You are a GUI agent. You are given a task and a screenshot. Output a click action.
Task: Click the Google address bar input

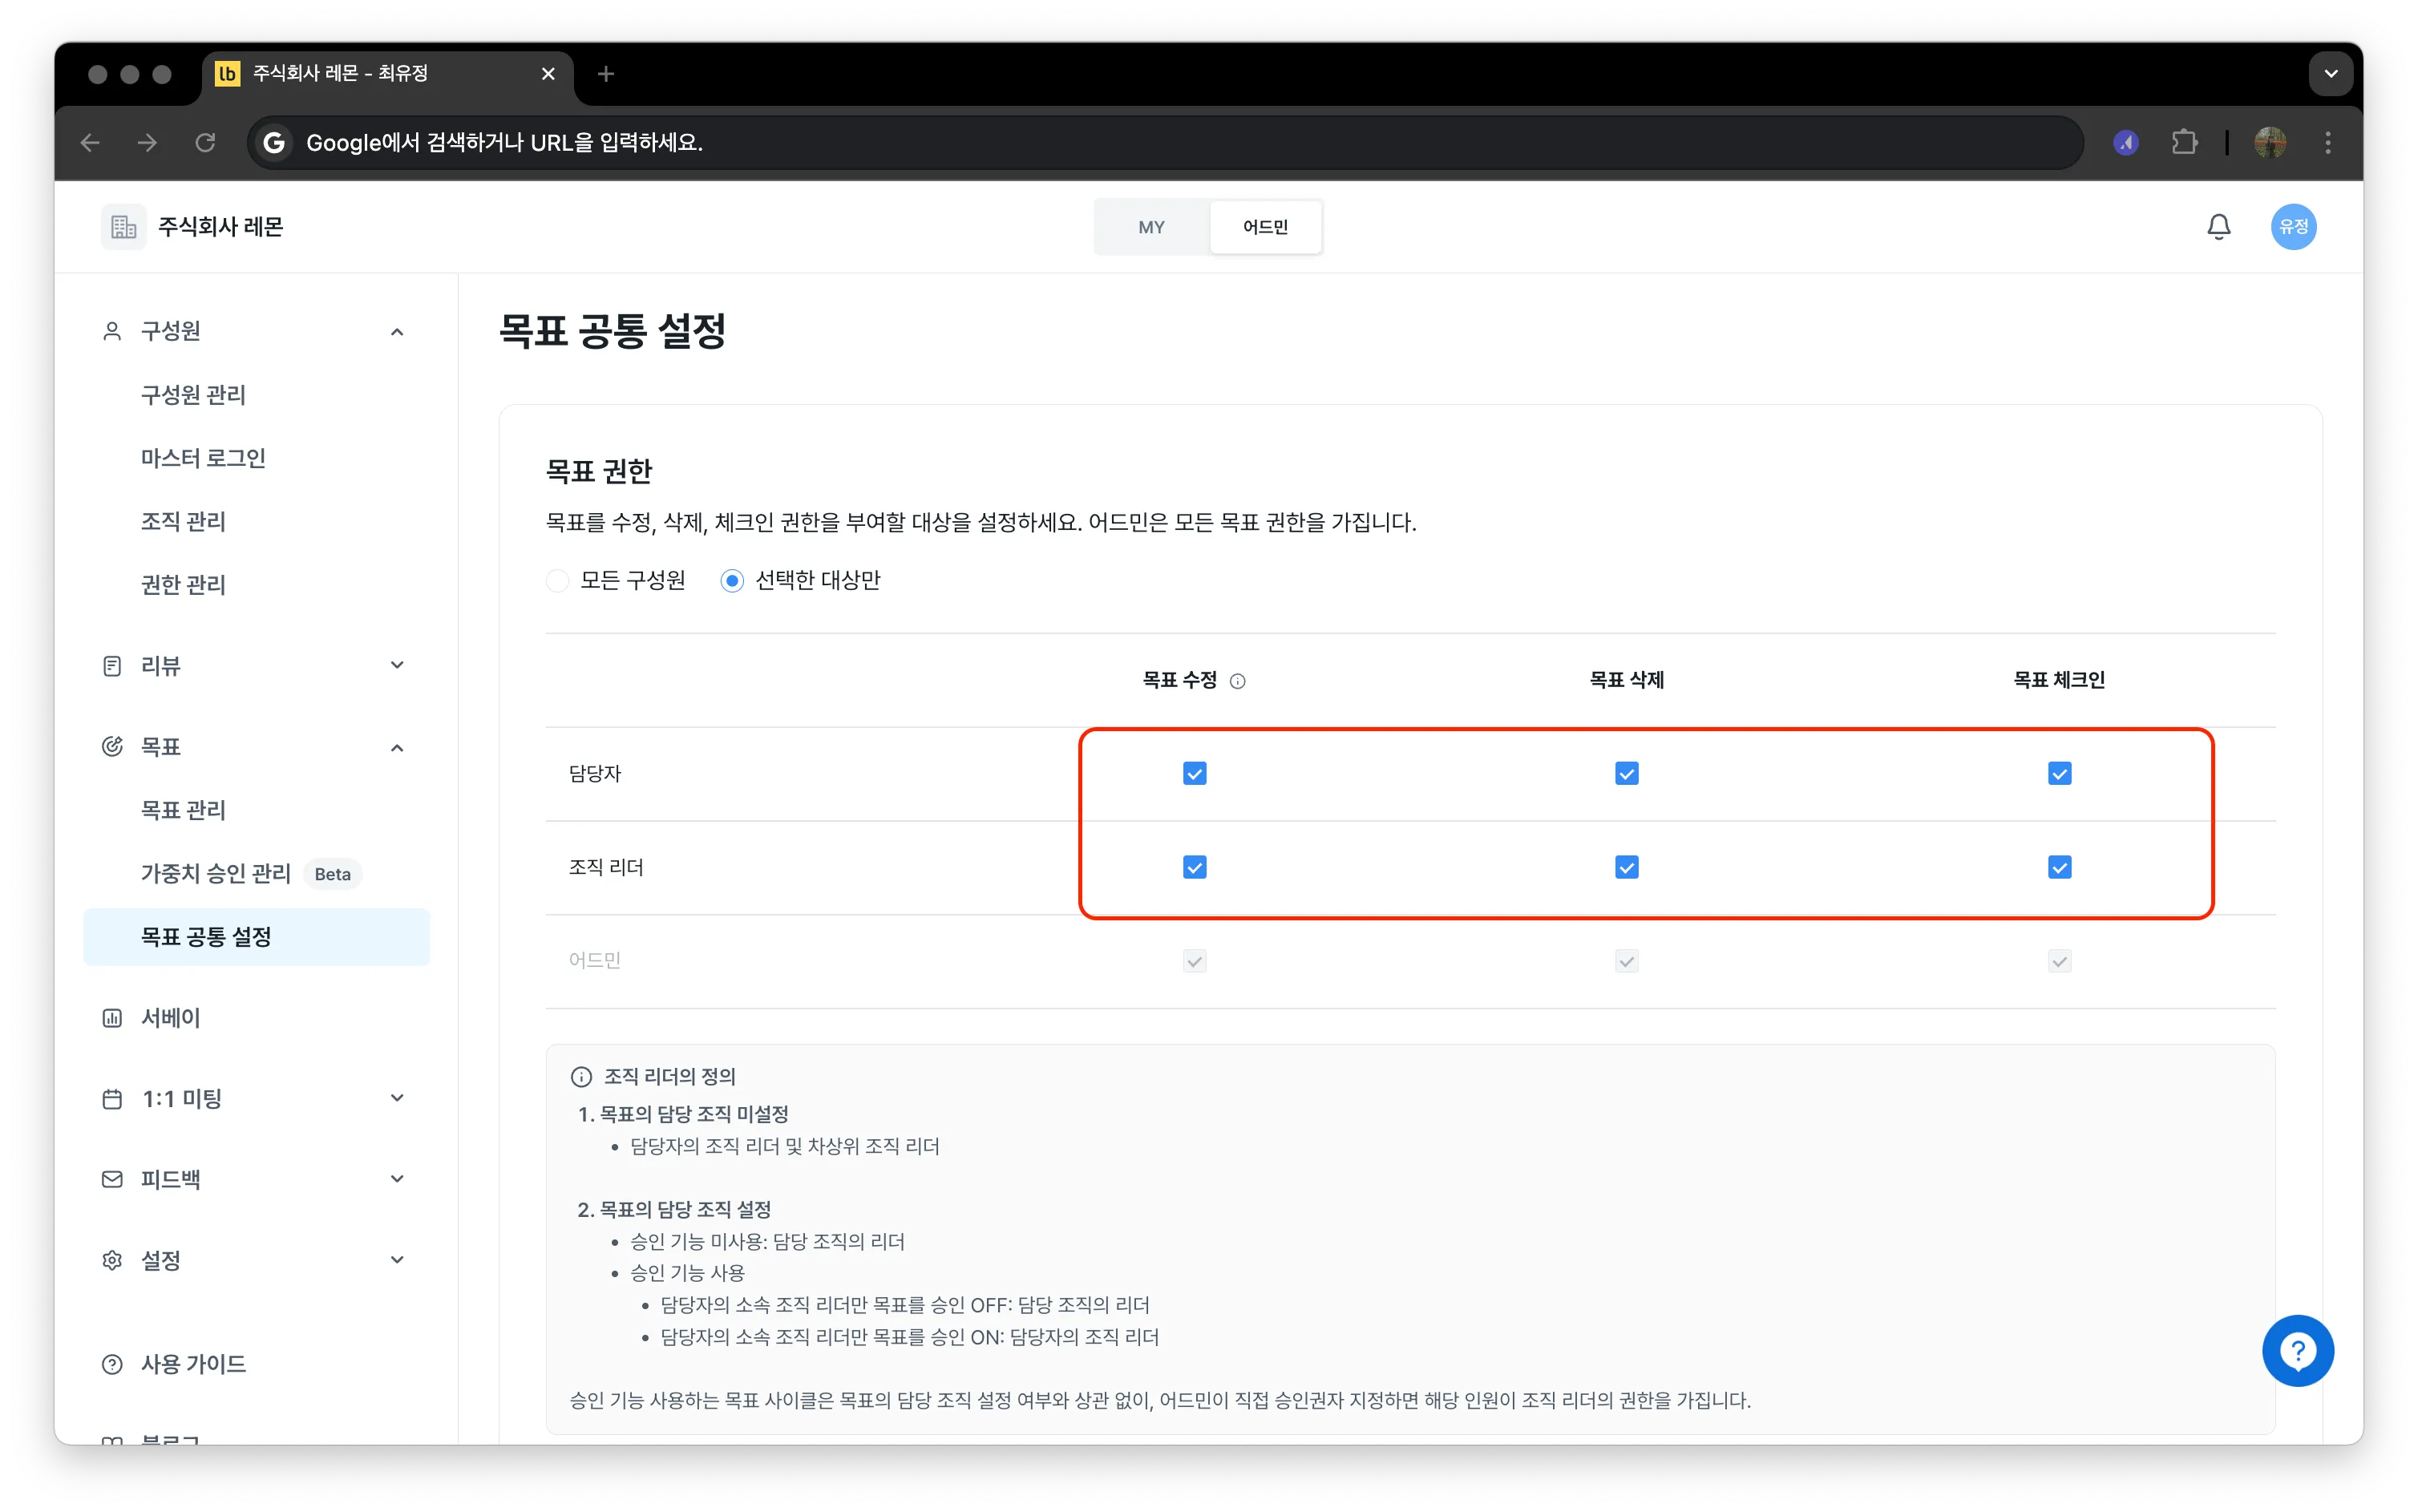[x=1165, y=142]
